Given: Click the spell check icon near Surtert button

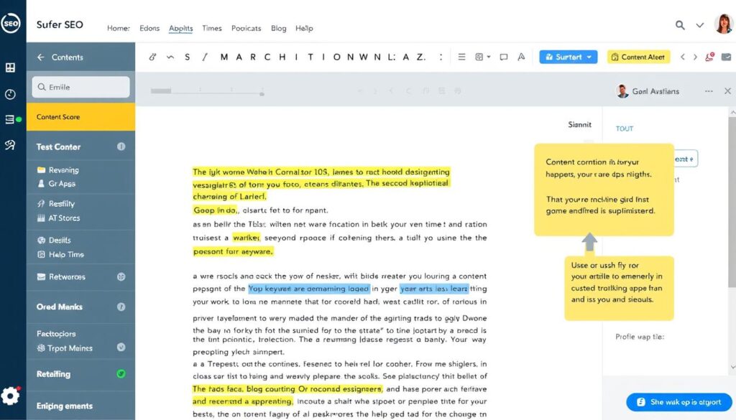Looking at the screenshot, I should pyautogui.click(x=521, y=56).
